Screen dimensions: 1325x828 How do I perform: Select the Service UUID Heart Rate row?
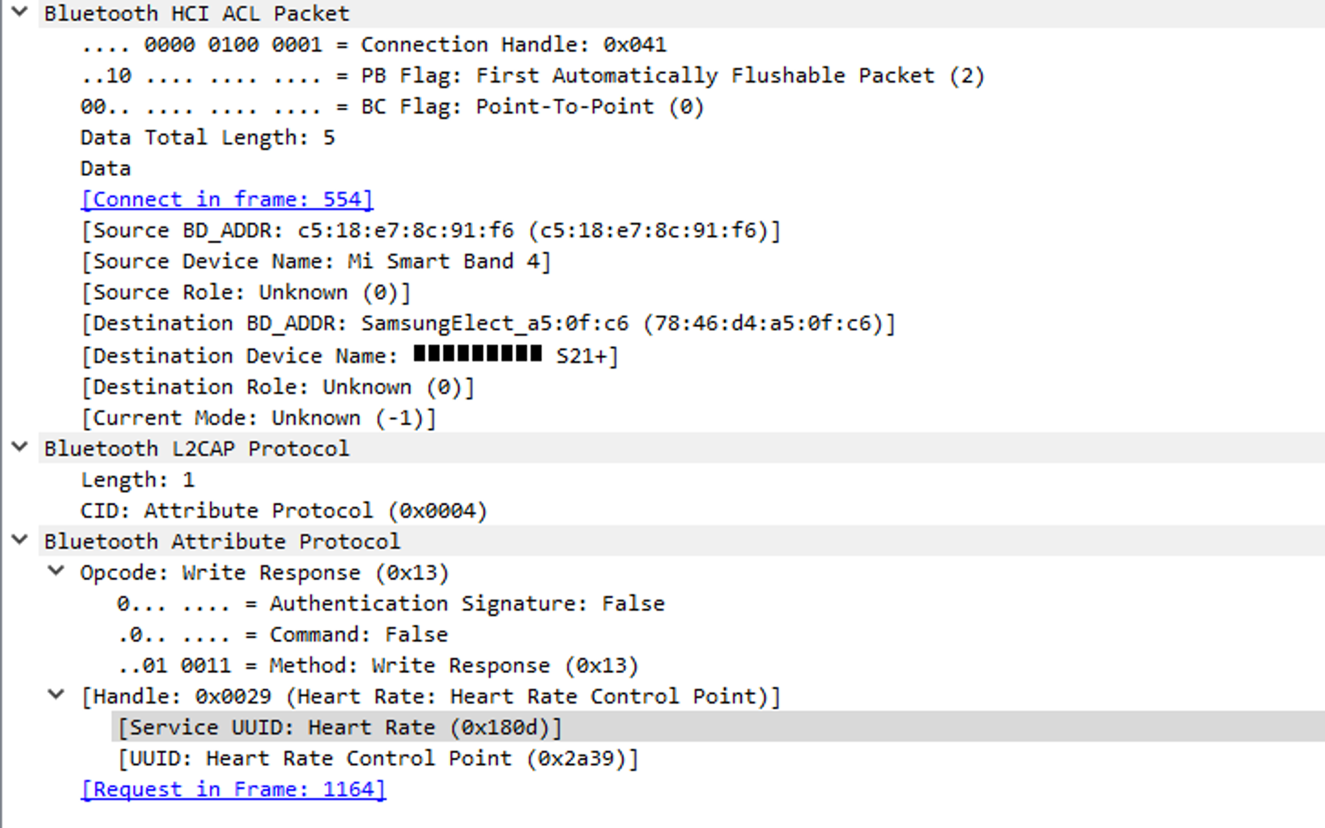(x=718, y=727)
